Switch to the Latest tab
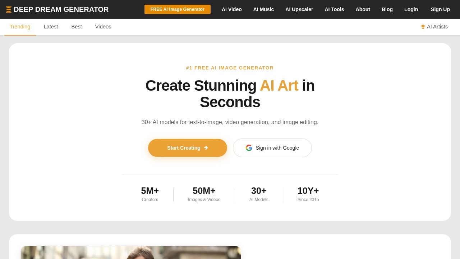The image size is (460, 259). coord(51,27)
